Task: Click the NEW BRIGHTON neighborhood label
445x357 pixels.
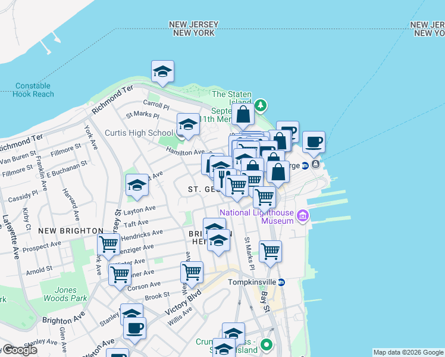Action: pyautogui.click(x=71, y=231)
